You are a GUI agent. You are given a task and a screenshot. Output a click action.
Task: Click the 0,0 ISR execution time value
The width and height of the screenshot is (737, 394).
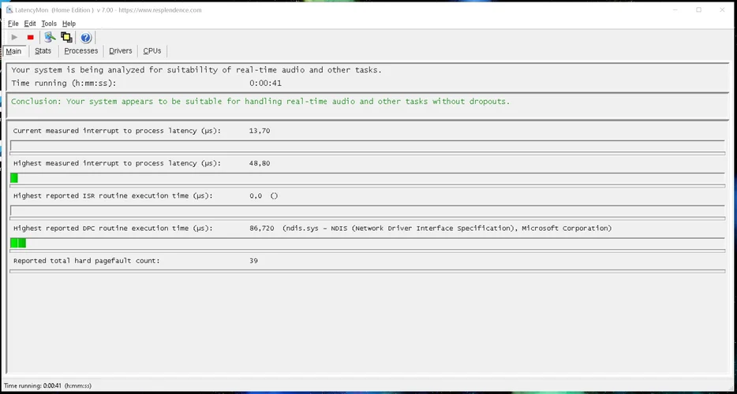click(x=256, y=196)
